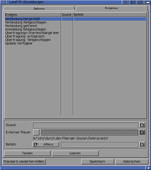Click the window depth gadget
The width and height of the screenshot is (151, 170).
(x=147, y=2)
